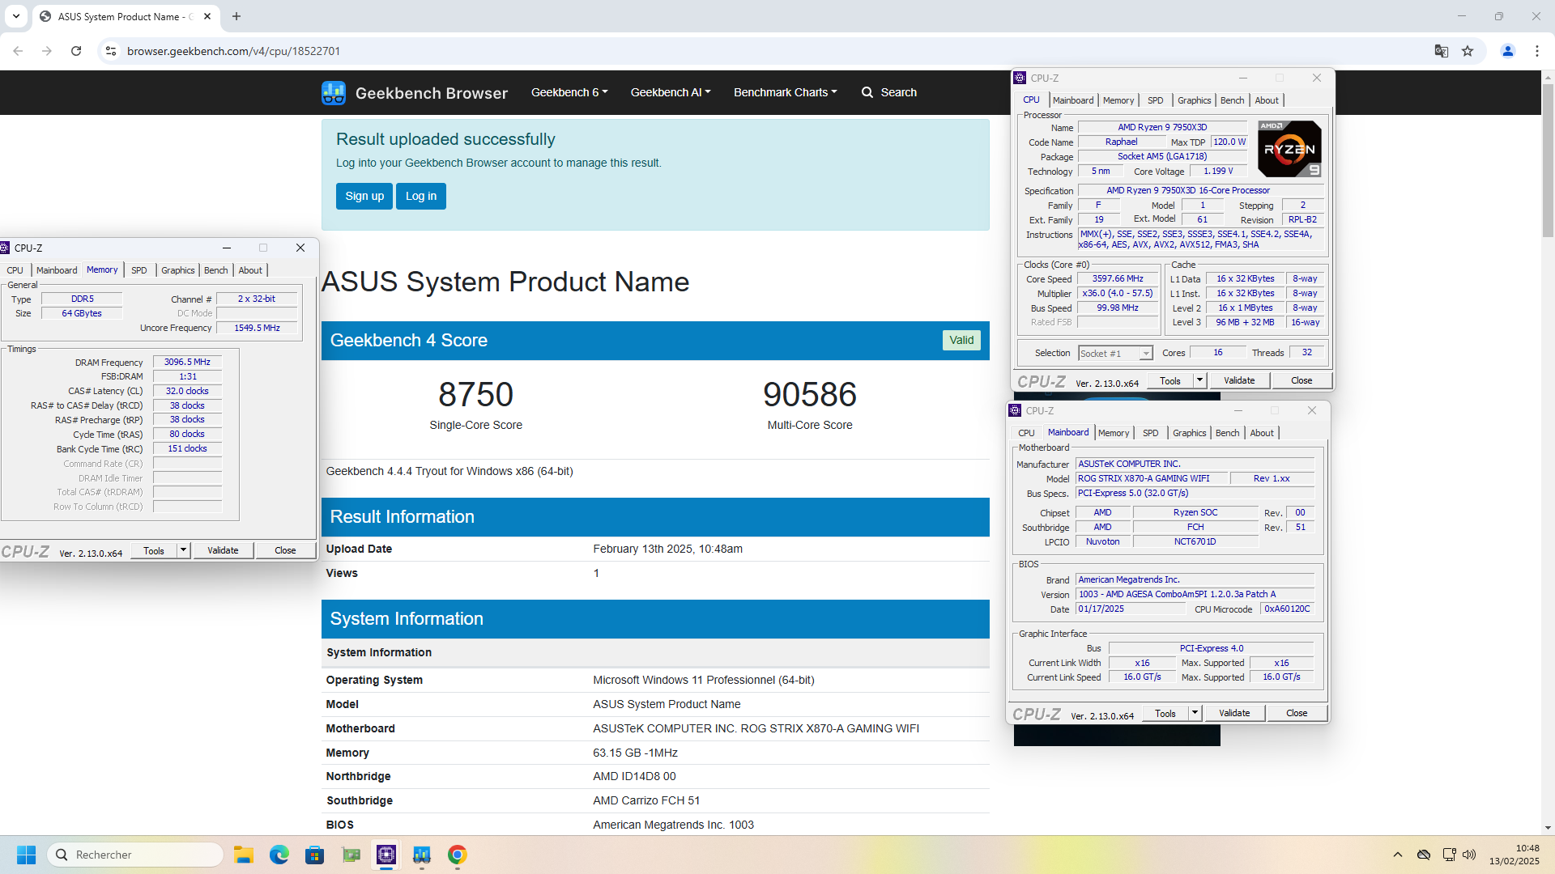The width and height of the screenshot is (1555, 874).
Task: Reload the Geekbench page
Action: [76, 51]
